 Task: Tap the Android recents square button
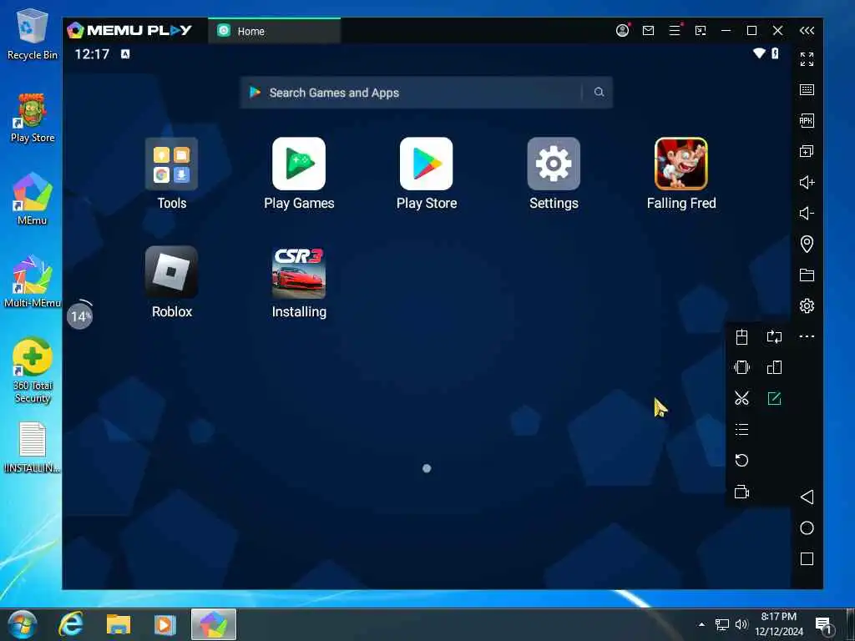point(807,558)
